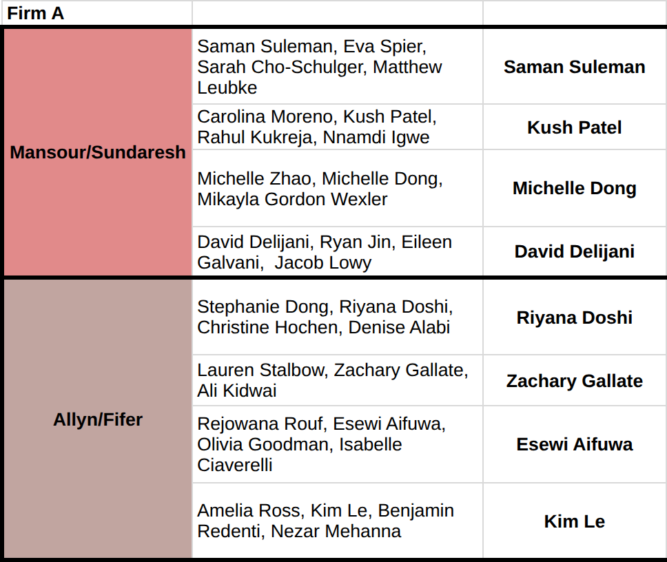Click the bold Kush Patel cell
The height and width of the screenshot is (562, 667).
click(575, 127)
